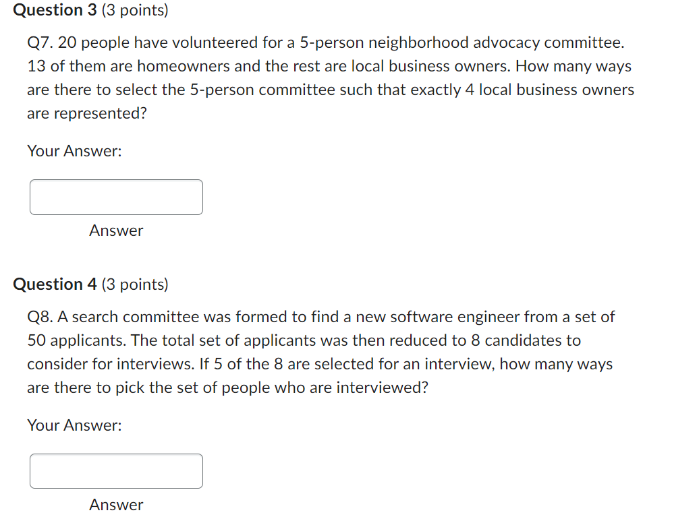Click the Q7 question text paragraph
This screenshot has height=521, width=699.
[329, 78]
